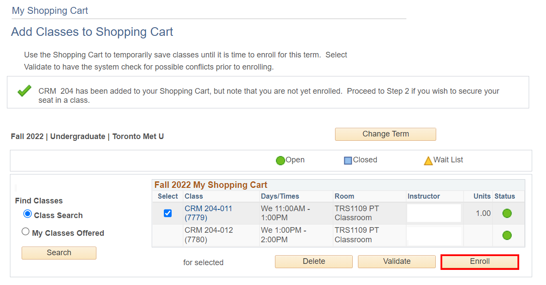Image resolution: width=546 pixels, height=285 pixels.
Task: Click the blue Closed legend square
Action: pyautogui.click(x=348, y=161)
